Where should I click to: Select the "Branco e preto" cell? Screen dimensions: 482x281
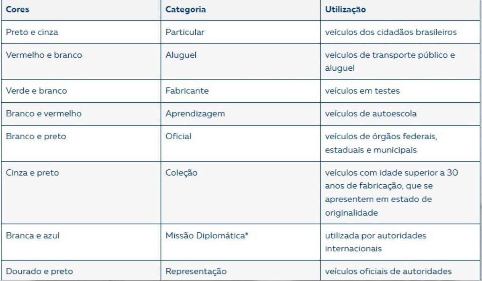(36, 136)
